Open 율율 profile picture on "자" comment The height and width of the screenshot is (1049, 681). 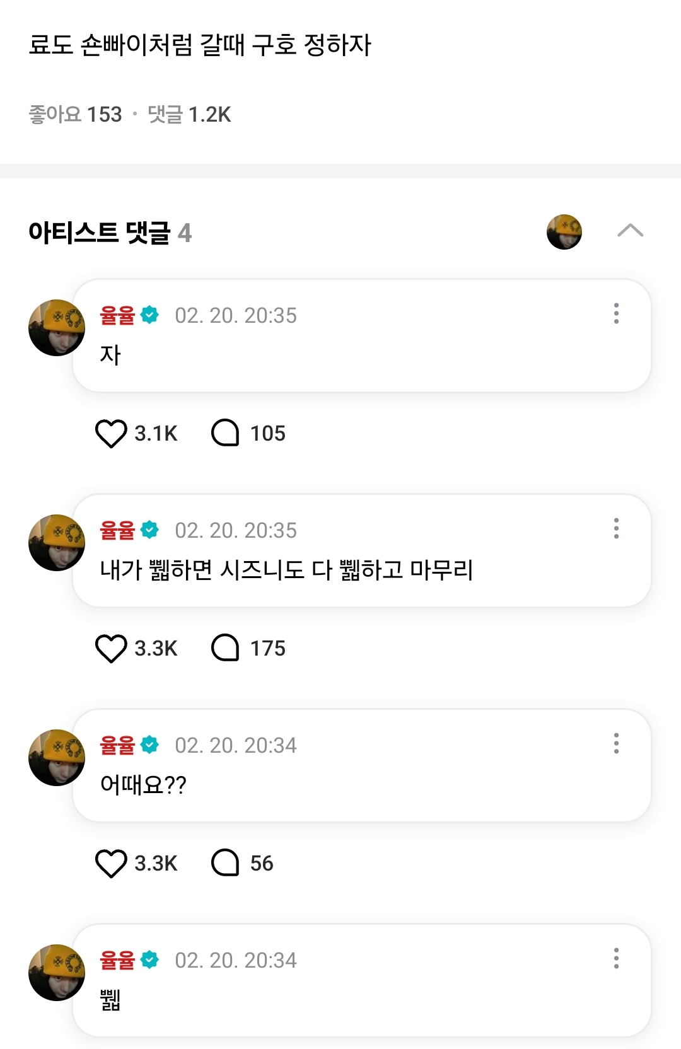[x=57, y=328]
